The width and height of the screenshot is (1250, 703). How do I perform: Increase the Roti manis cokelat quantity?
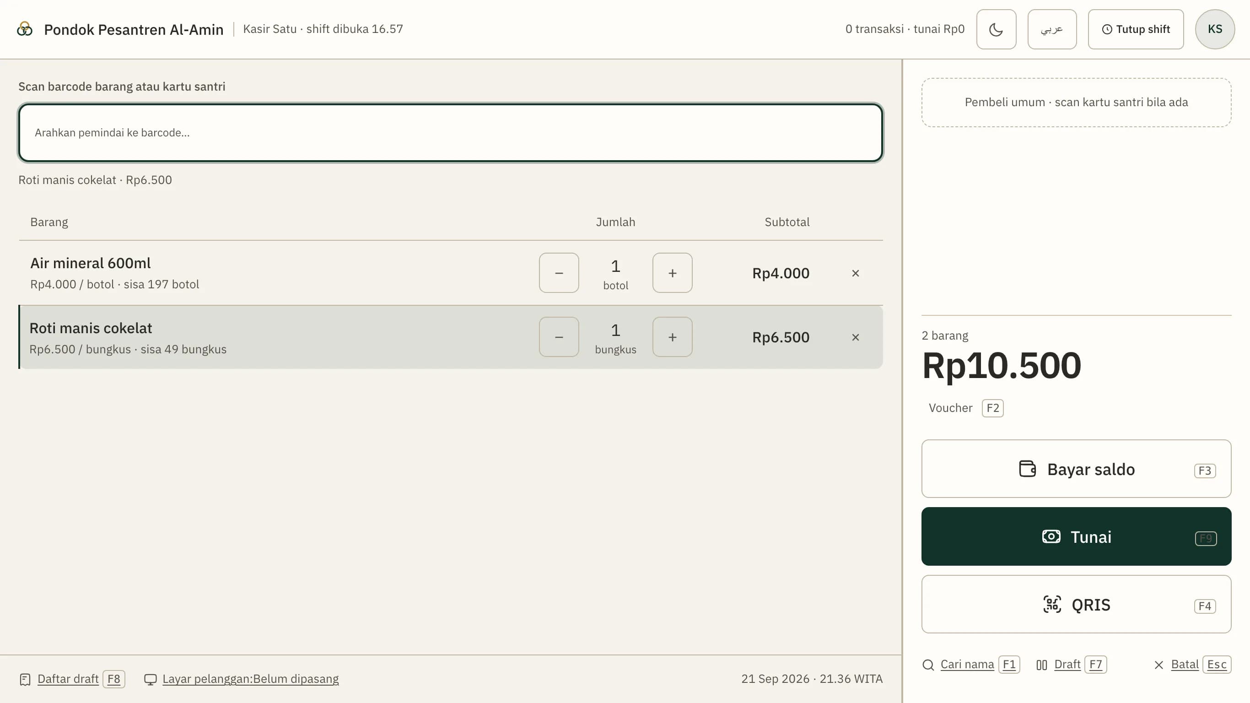pos(672,337)
